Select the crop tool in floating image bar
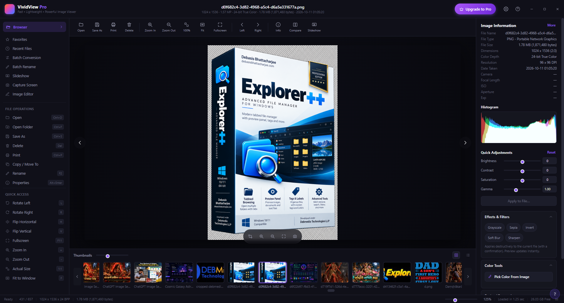The width and height of the screenshot is (564, 303). 250,236
